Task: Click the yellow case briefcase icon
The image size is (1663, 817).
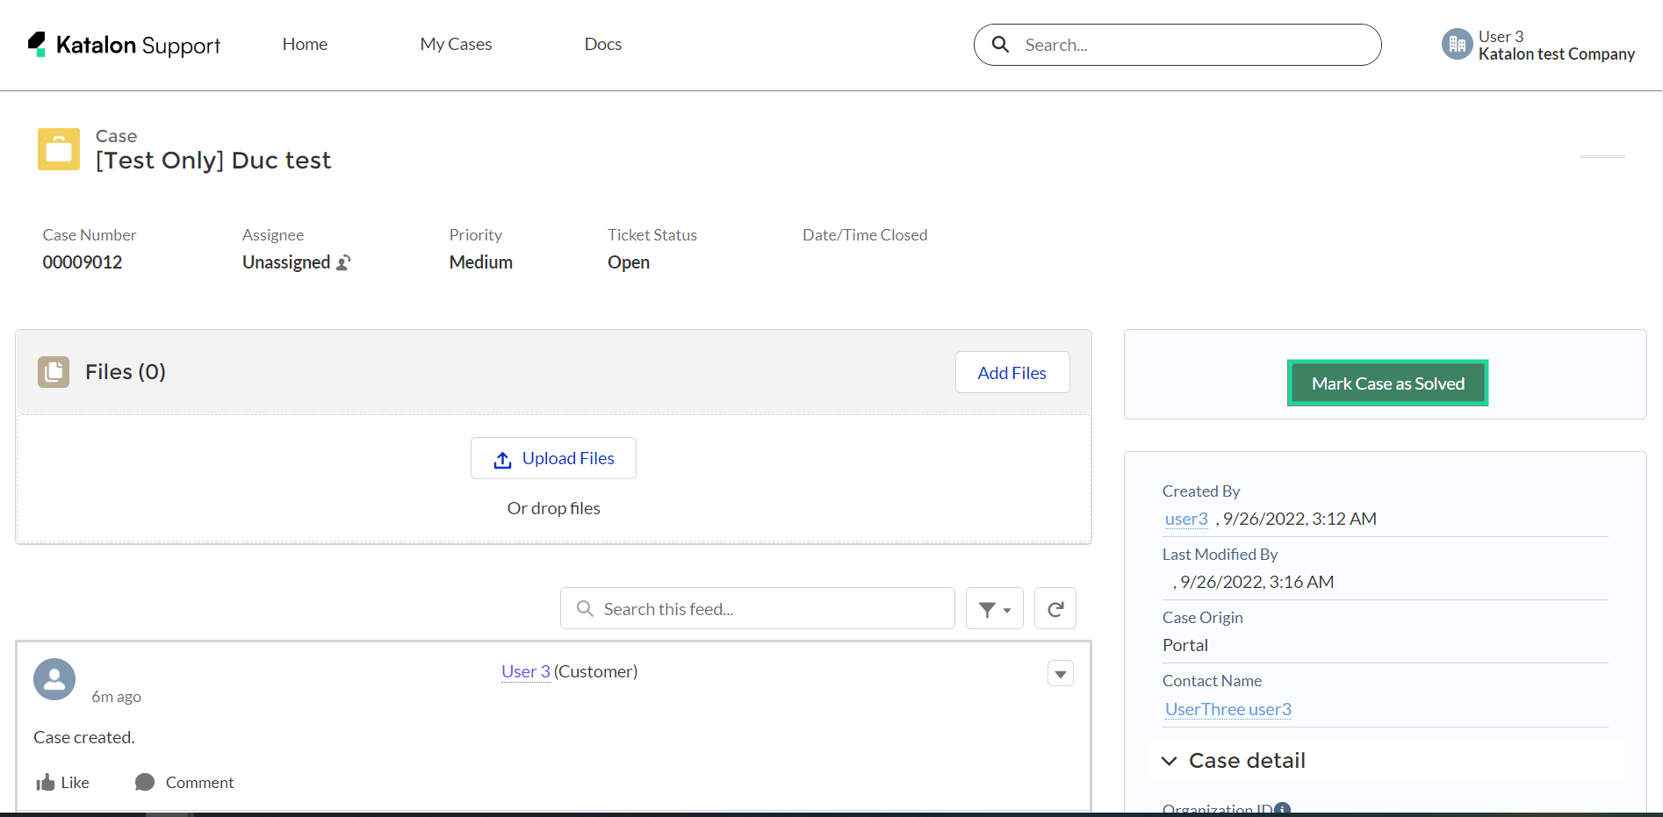Action: click(x=58, y=148)
